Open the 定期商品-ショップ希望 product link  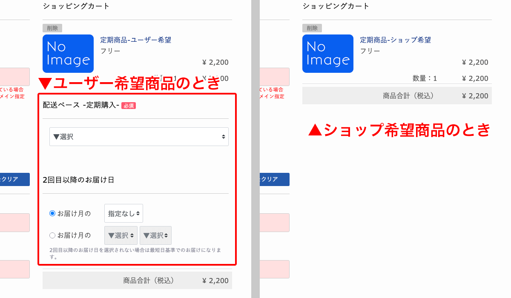click(x=395, y=40)
